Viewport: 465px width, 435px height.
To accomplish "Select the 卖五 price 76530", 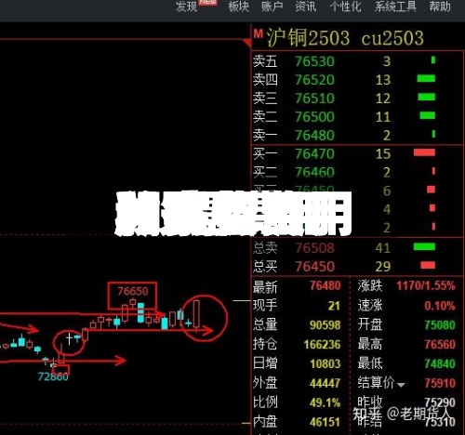I will [314, 61].
